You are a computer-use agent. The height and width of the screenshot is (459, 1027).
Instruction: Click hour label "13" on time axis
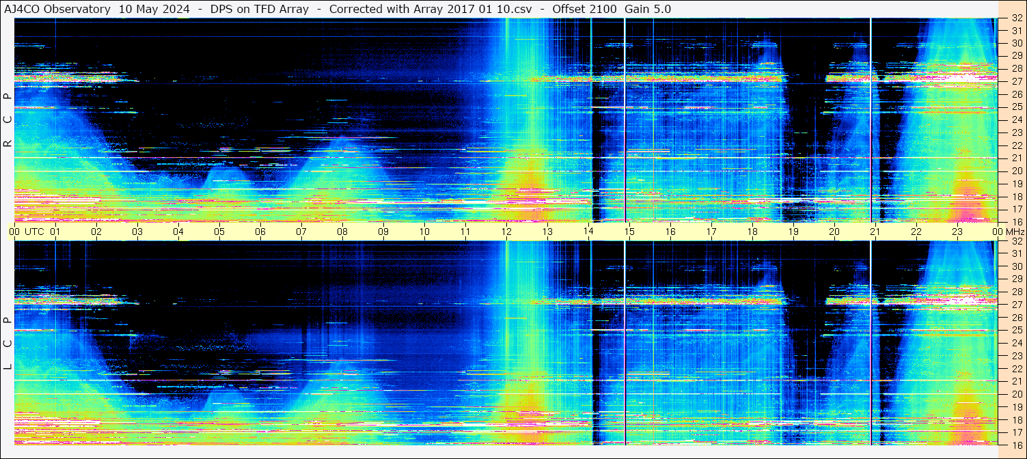point(547,232)
